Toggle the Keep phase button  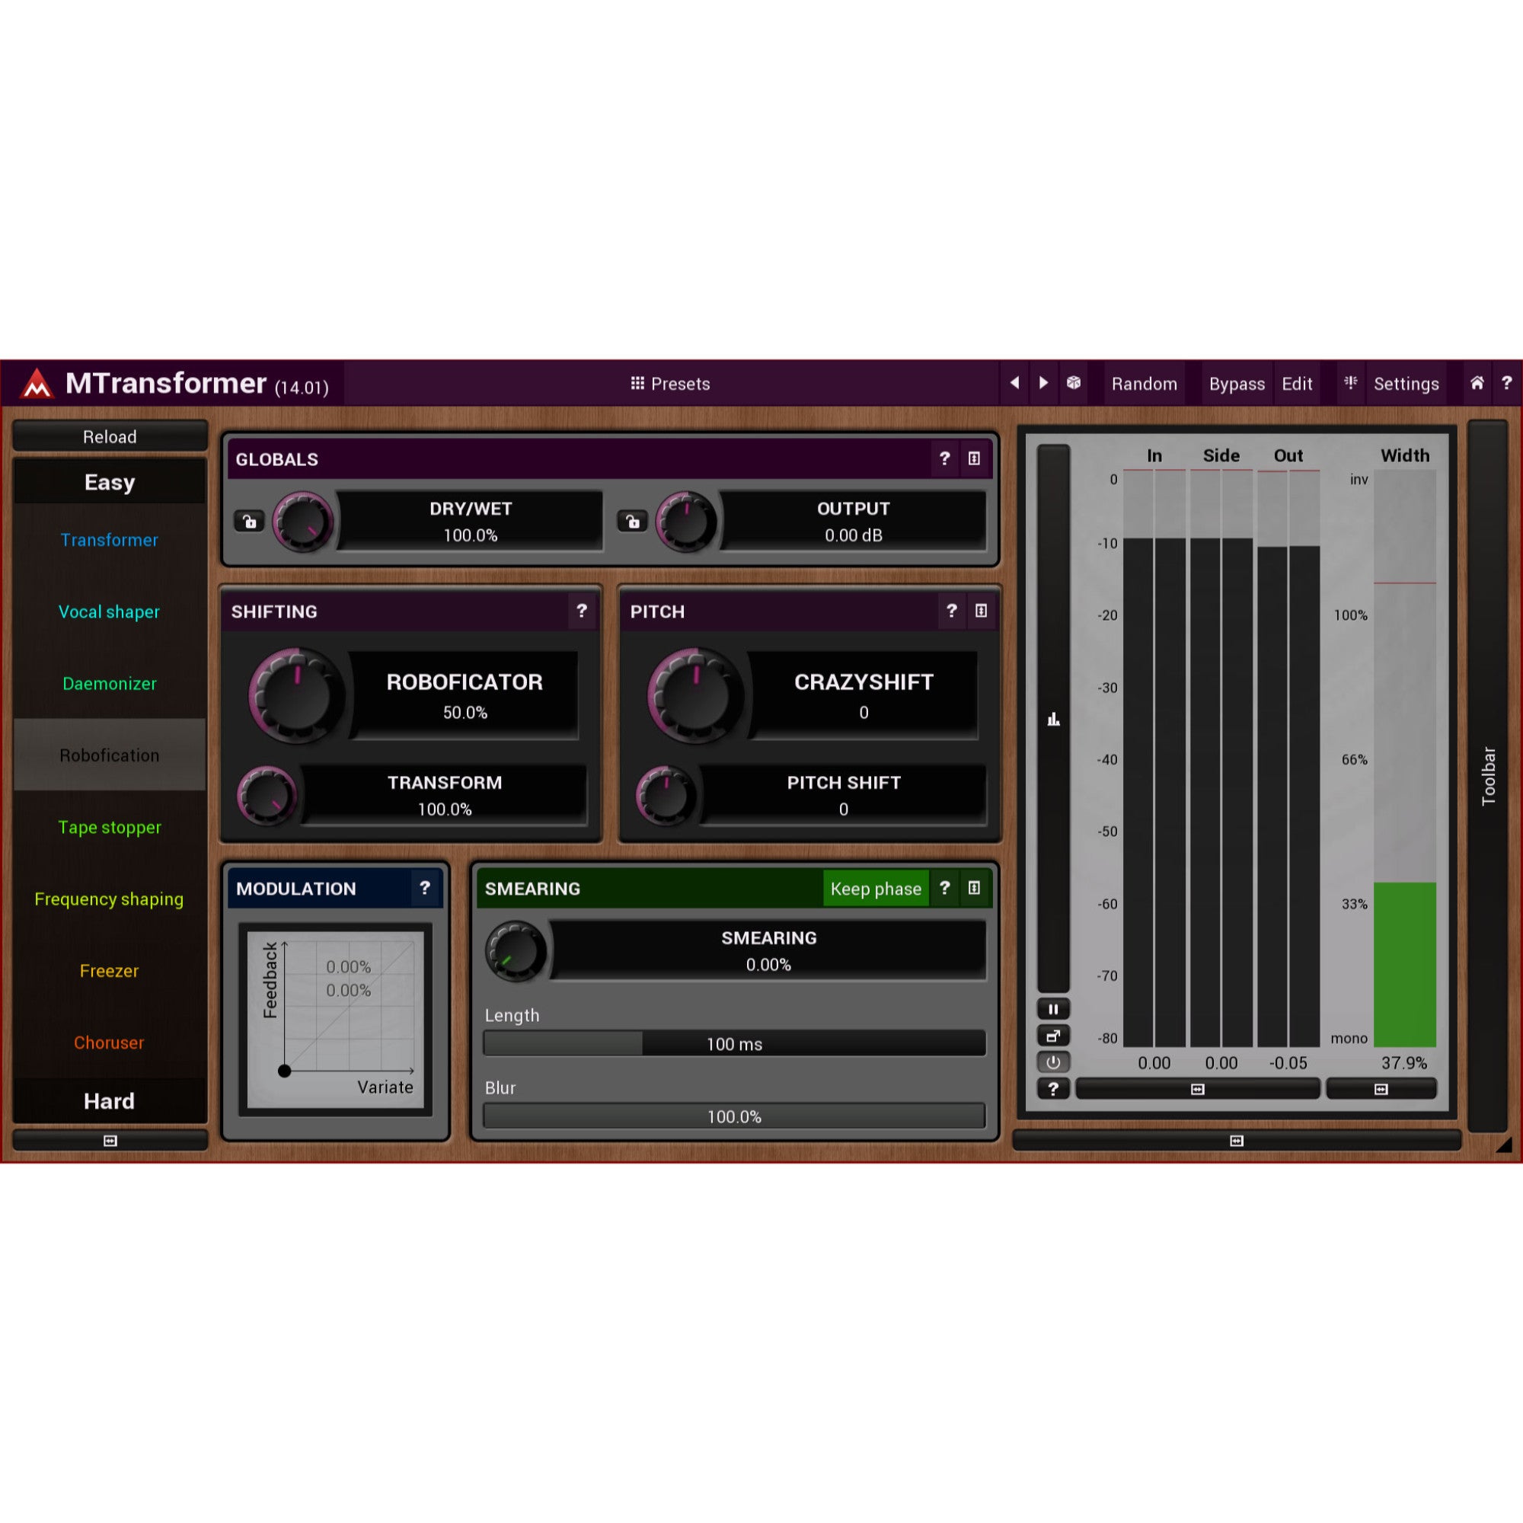(876, 889)
